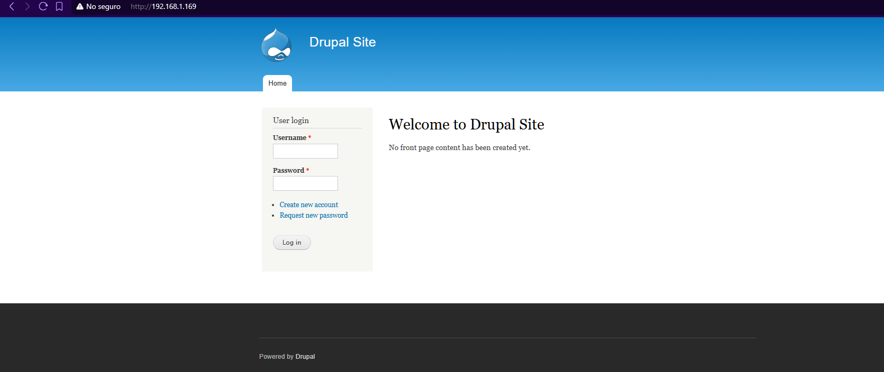Click the 'No front page content' message
This screenshot has height=372, width=884.
pyautogui.click(x=459, y=147)
